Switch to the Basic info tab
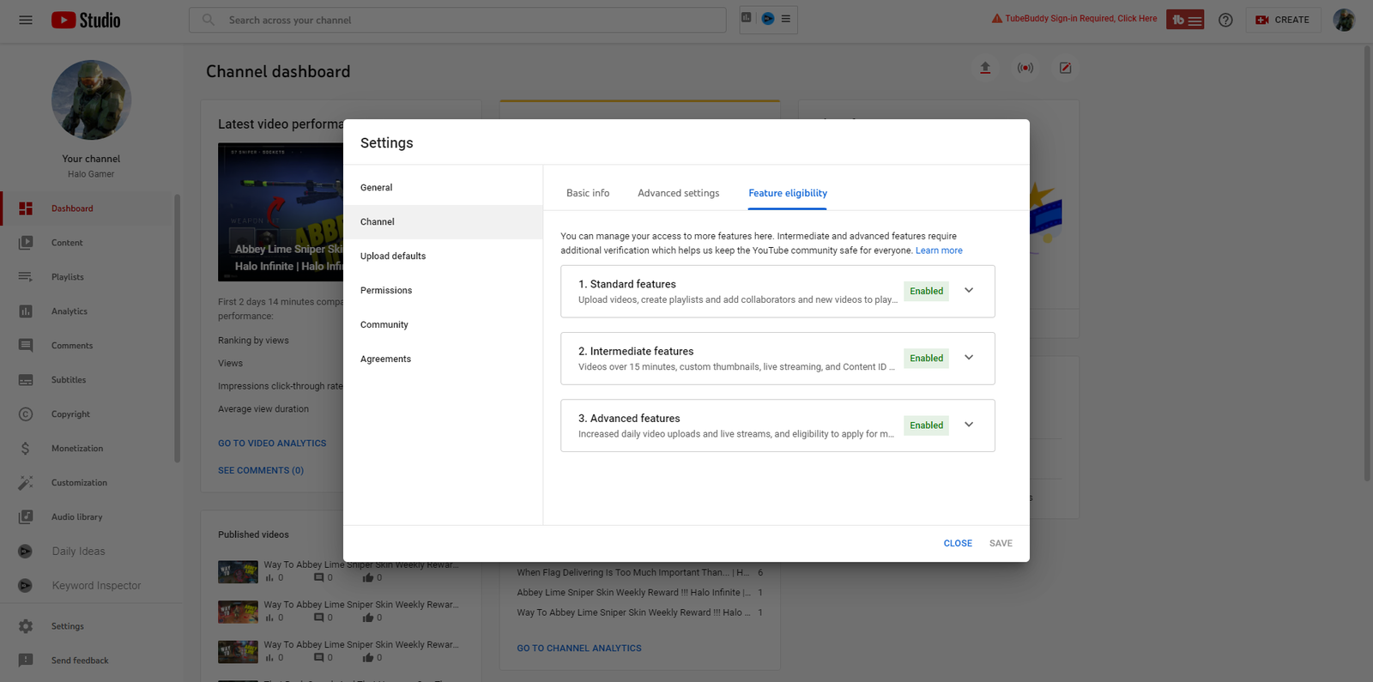This screenshot has width=1373, height=682. 588,193
